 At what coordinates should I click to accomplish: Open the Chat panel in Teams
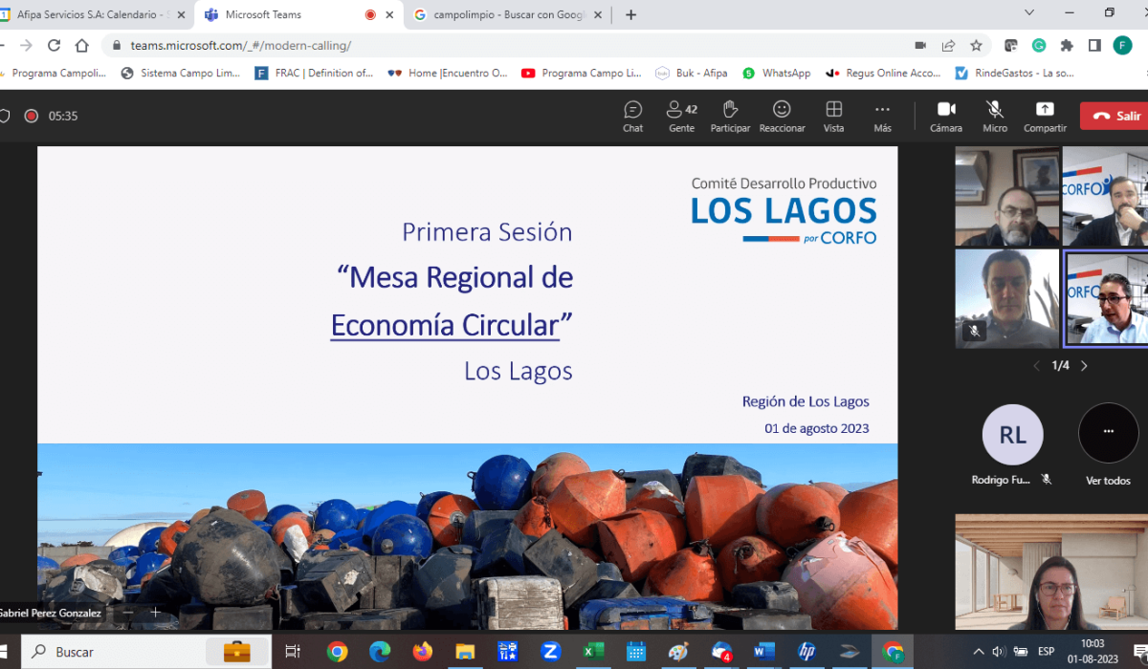click(x=632, y=116)
